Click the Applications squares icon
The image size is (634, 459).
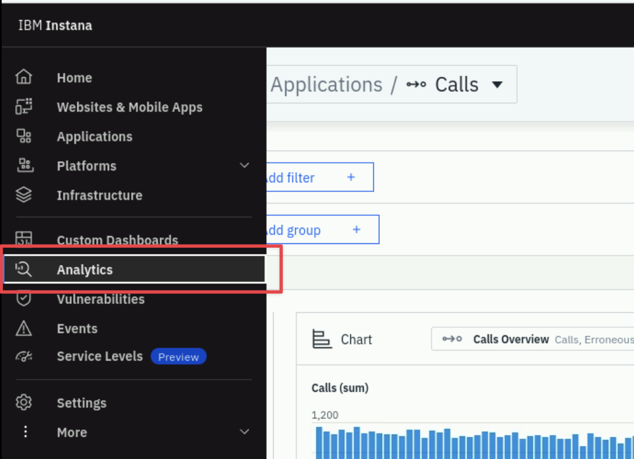[x=23, y=136]
